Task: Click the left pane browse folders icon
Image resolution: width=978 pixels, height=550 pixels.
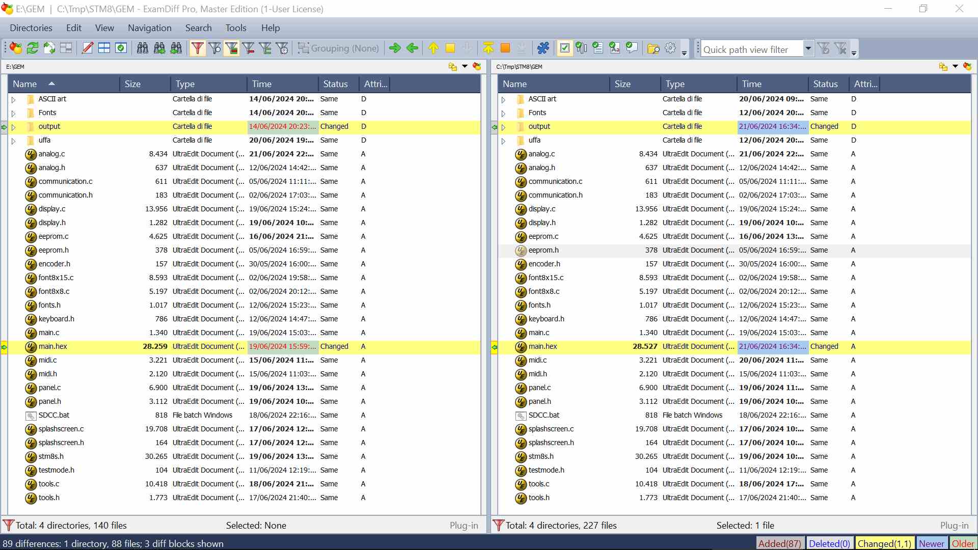Action: point(453,67)
